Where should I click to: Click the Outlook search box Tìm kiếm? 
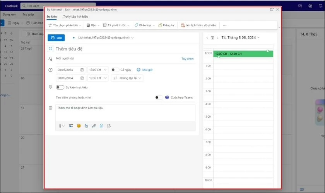coord(58,6)
